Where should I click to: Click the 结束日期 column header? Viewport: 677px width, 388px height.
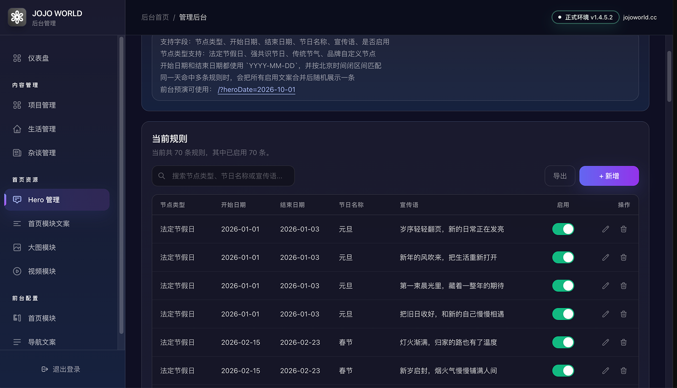(292, 205)
